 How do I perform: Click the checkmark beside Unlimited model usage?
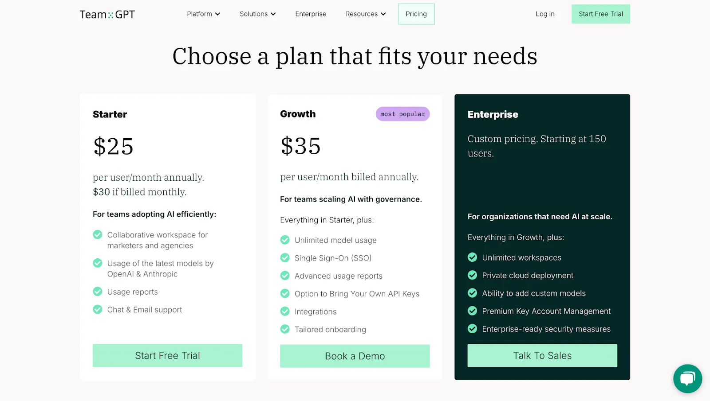284,240
